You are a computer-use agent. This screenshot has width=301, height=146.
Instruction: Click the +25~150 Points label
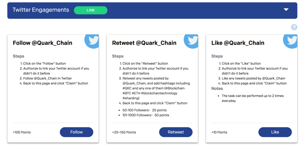click(124, 132)
